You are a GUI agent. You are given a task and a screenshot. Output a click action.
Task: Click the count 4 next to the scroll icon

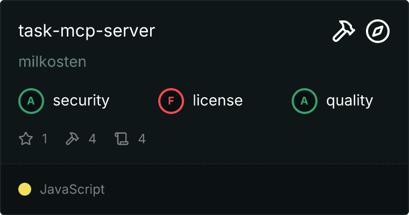pos(142,139)
